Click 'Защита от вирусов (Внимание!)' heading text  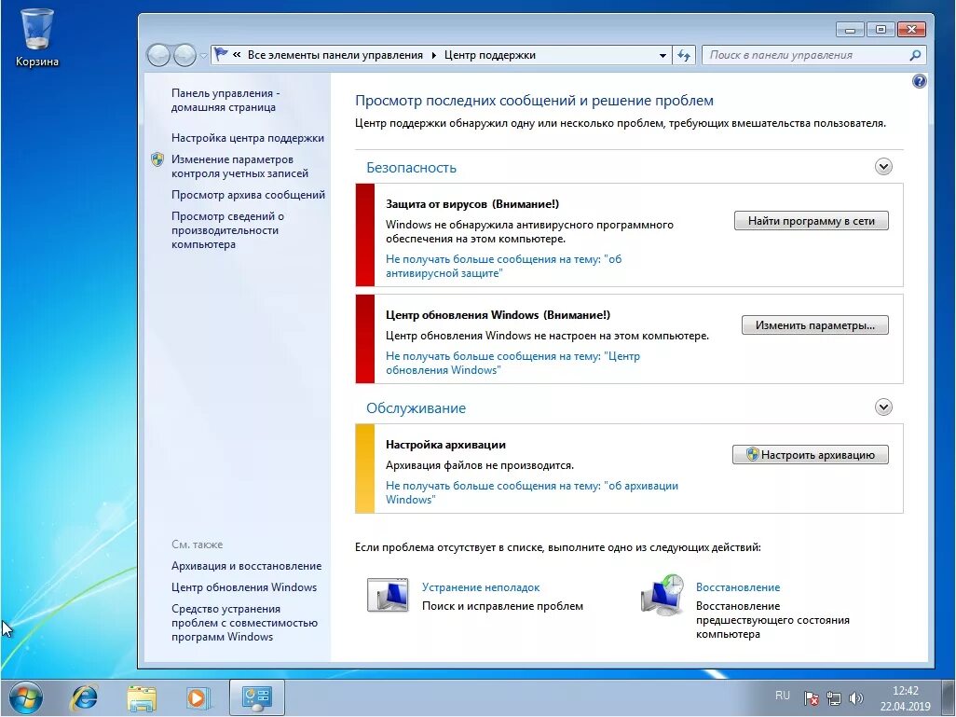point(472,204)
